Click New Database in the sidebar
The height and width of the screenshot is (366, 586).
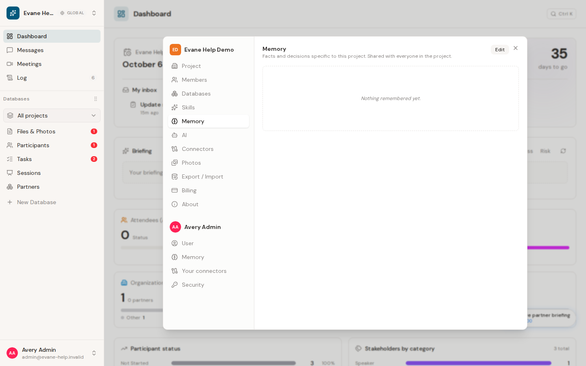pos(52,202)
